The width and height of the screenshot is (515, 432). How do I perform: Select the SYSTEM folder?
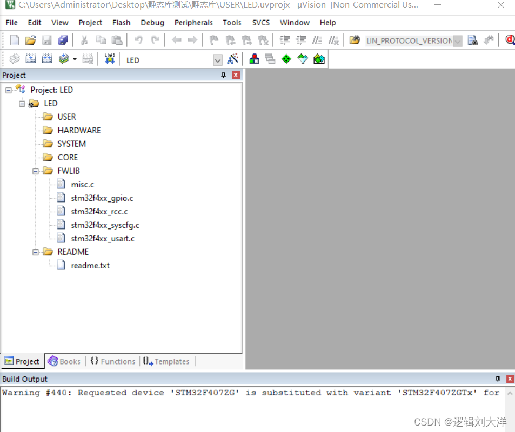pos(71,144)
